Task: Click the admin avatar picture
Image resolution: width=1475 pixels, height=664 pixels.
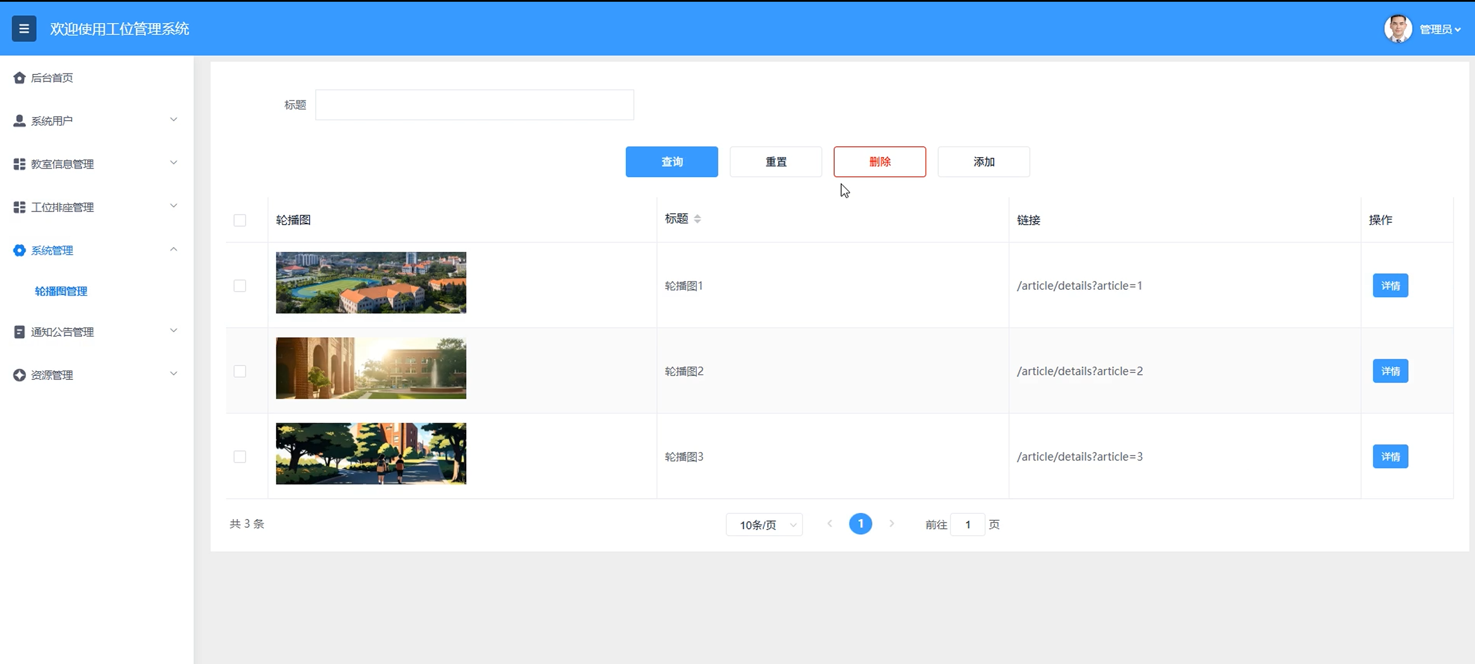Action: pos(1397,28)
